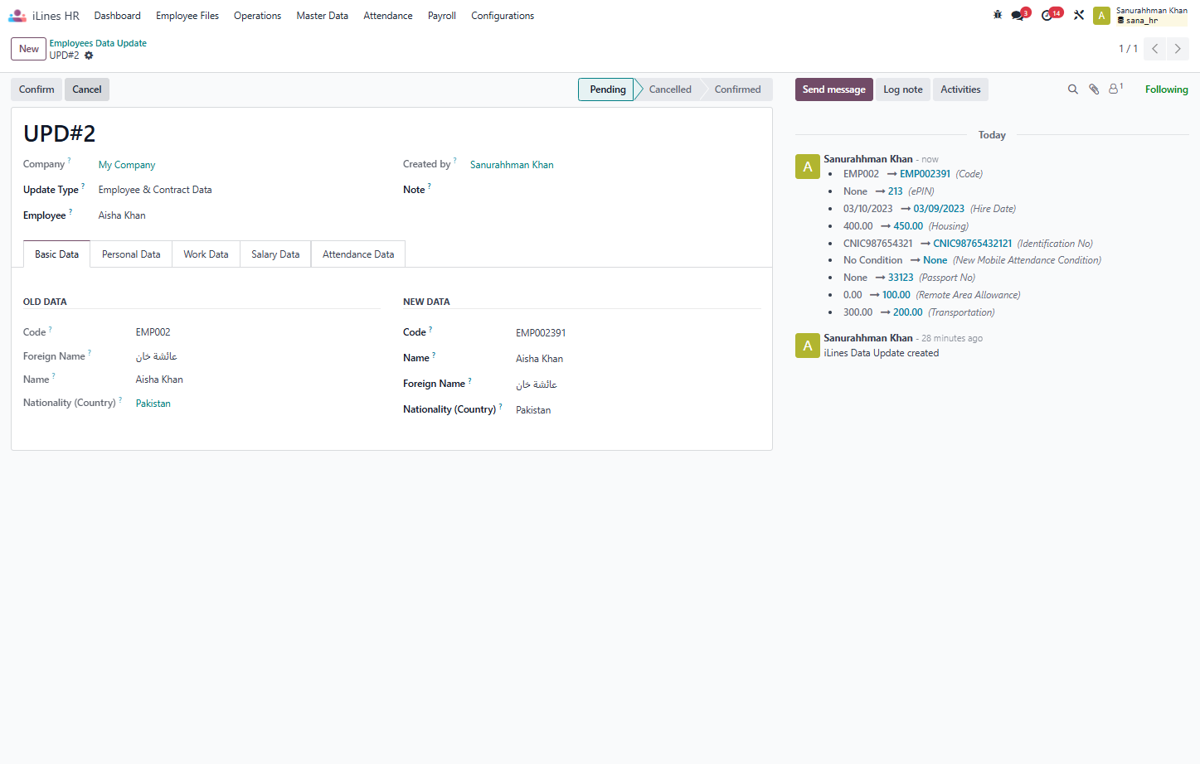Click the new Name value Aisha Khan
This screenshot has height=764, width=1200.
pos(539,359)
